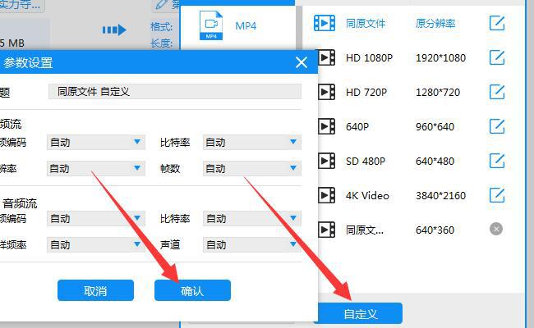Click edit icon for 同原文件 原分辨率 preset
534x328 pixels.
(x=497, y=23)
